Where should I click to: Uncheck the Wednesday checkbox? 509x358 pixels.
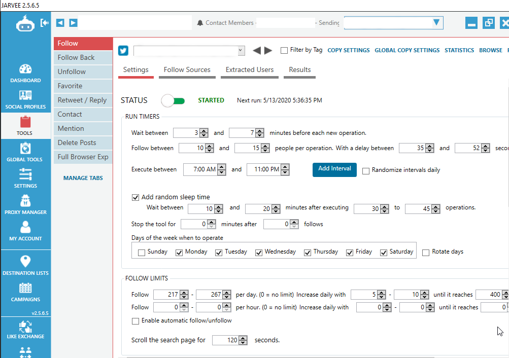tap(259, 253)
